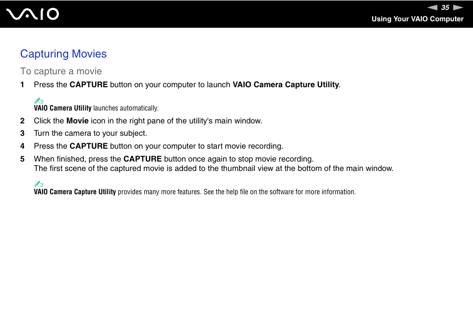
Task: Click the note 'provides many more features'
Action: (159, 192)
